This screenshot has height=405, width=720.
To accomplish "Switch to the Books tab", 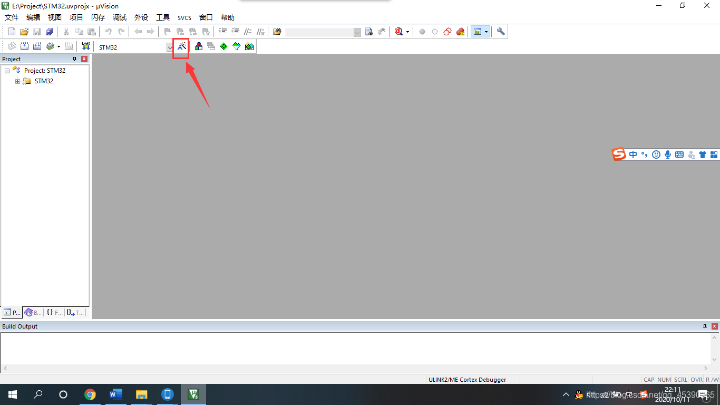I will (33, 312).
